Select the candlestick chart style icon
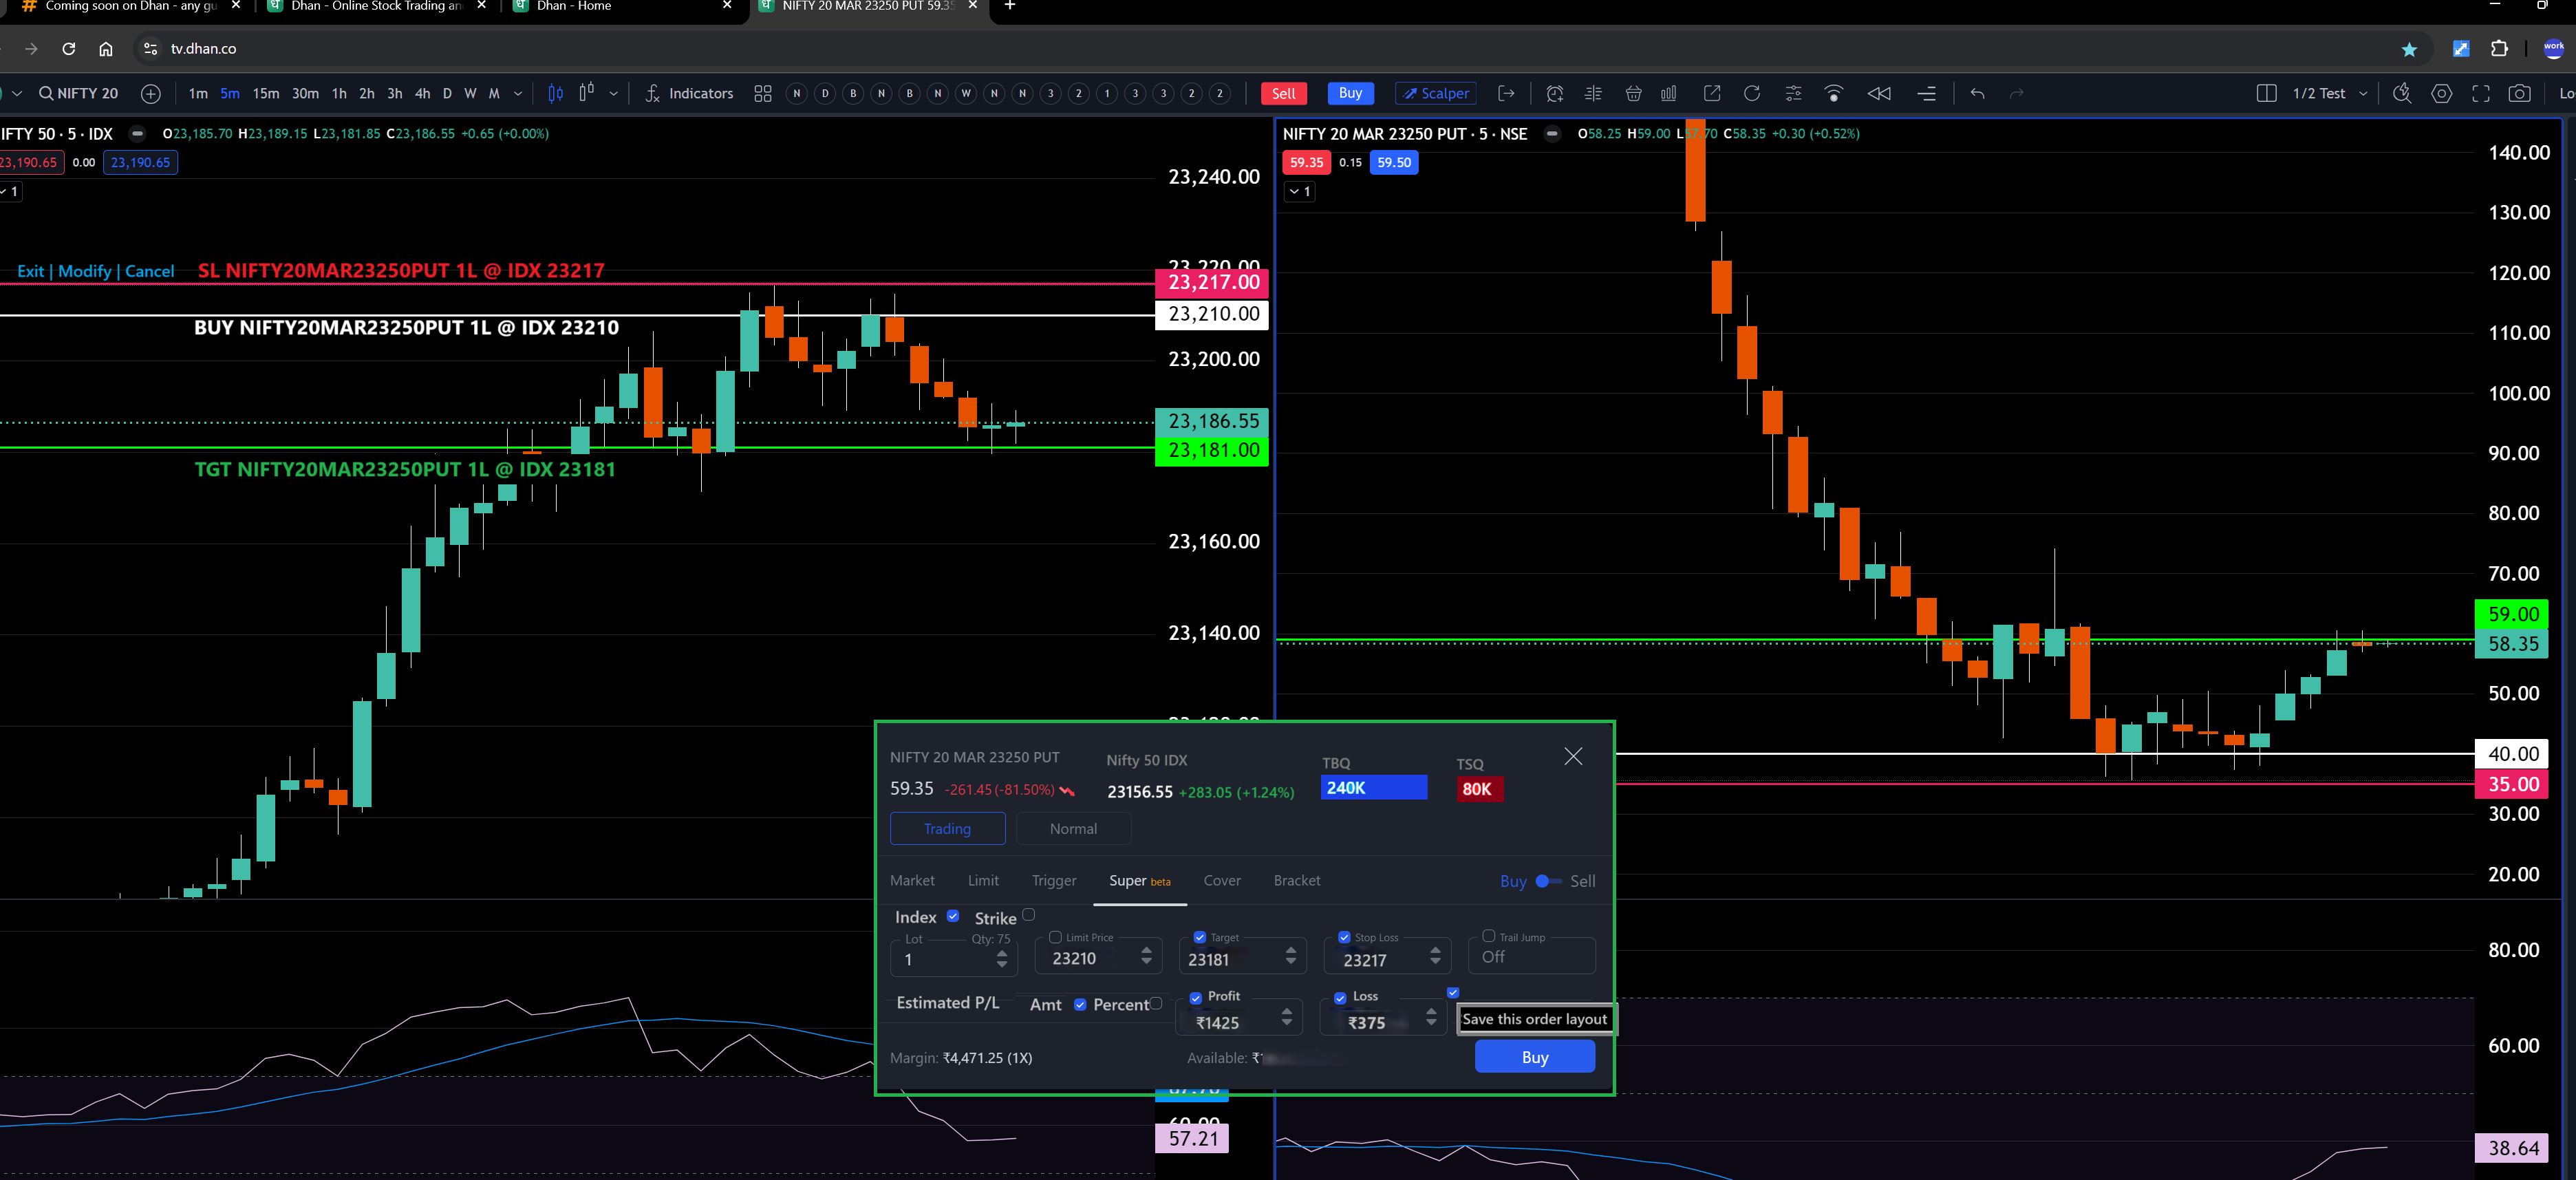2576x1180 pixels. point(555,93)
